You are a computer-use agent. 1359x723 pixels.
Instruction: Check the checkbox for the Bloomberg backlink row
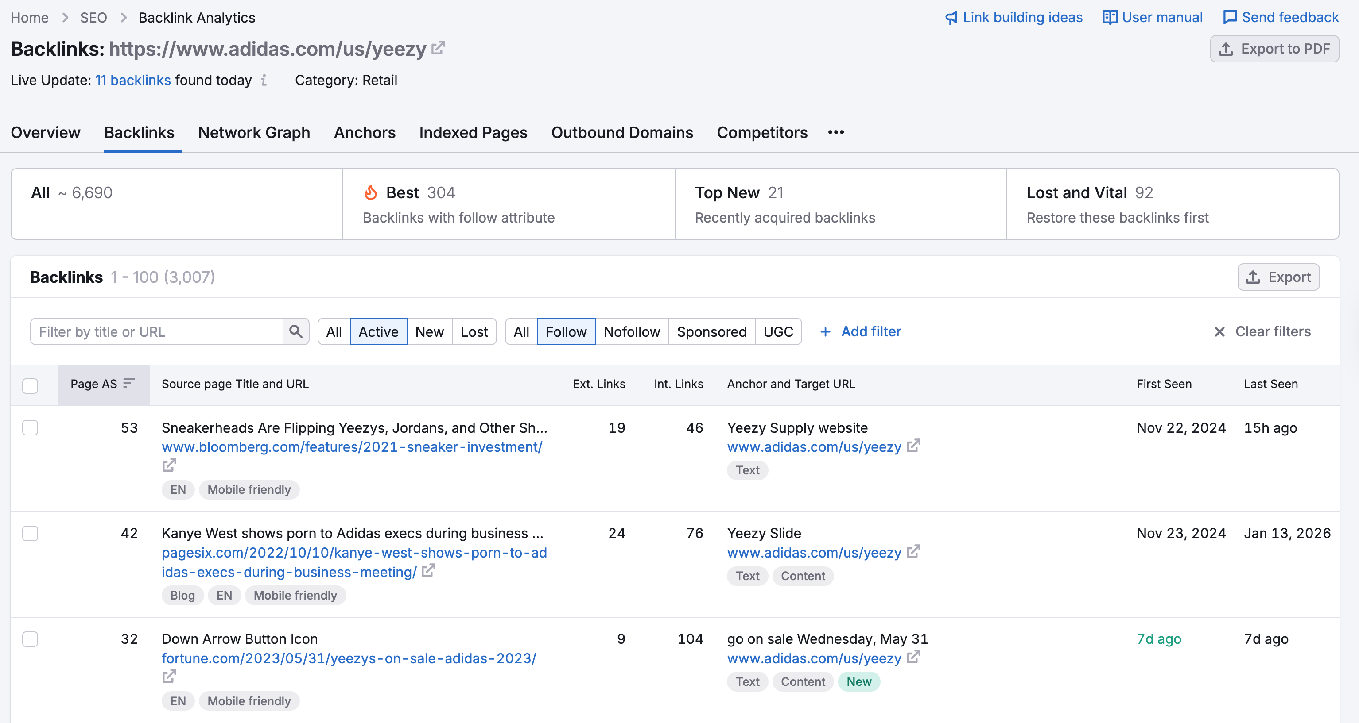coord(31,428)
